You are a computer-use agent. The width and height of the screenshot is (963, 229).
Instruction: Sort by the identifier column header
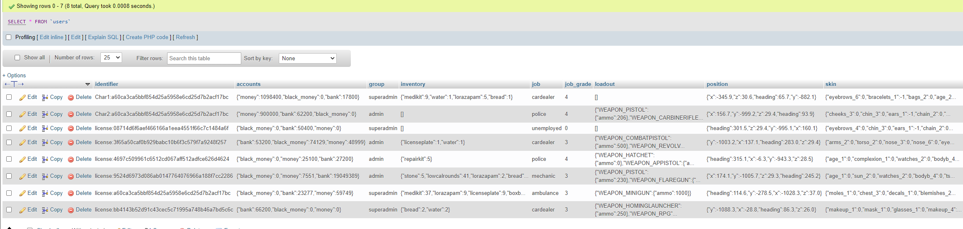(107, 84)
